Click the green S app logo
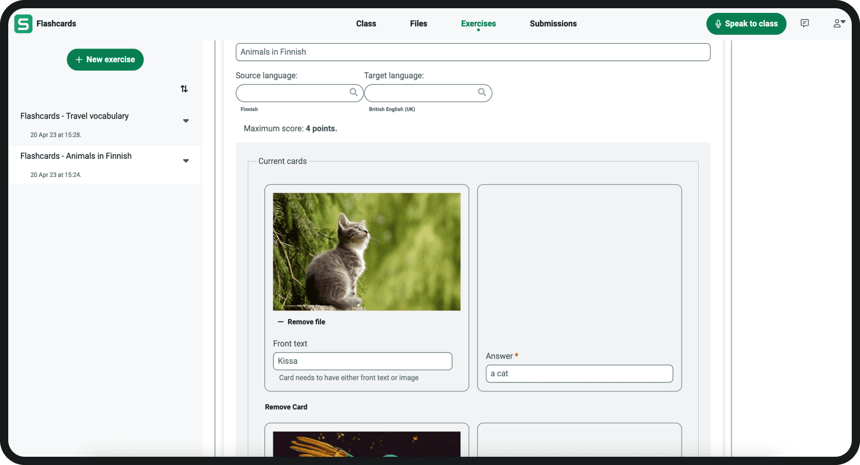 click(23, 24)
